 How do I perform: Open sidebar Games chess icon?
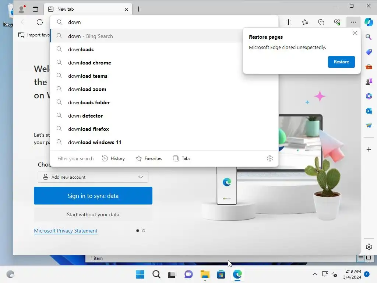tap(369, 81)
